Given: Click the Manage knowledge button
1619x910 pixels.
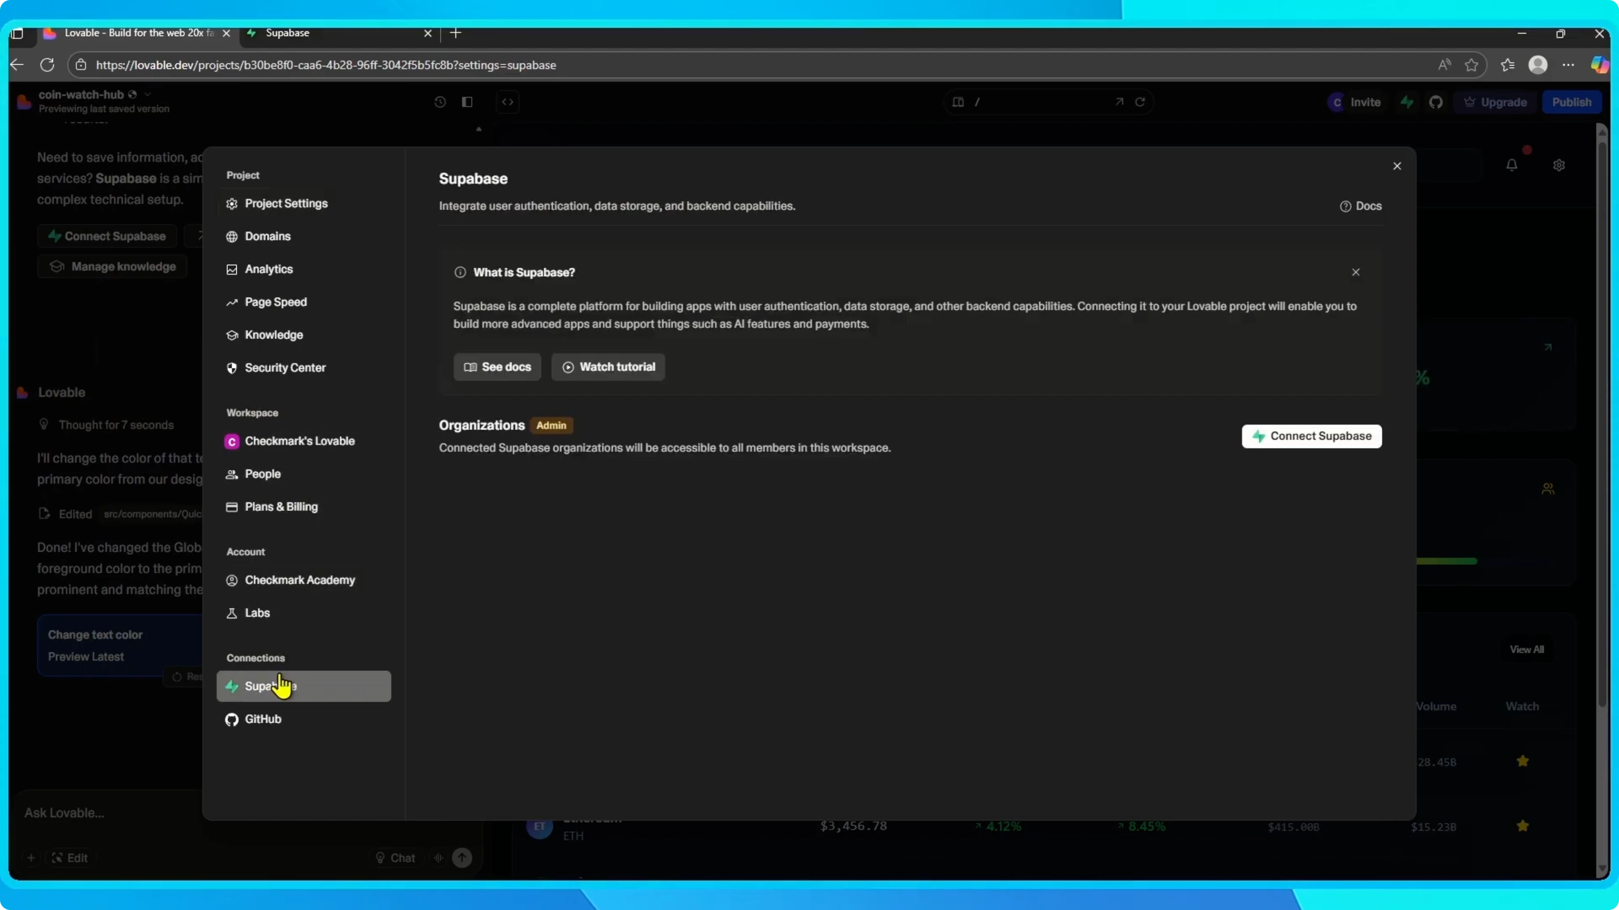Looking at the screenshot, I should click(113, 266).
